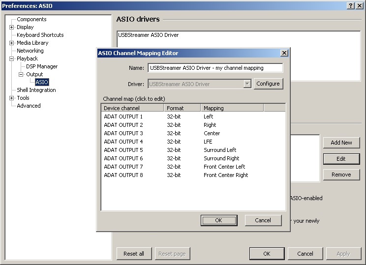Edit the ADAT OUTPUT 4 LFE mapping
Screen dimensions: 366x265
point(208,142)
